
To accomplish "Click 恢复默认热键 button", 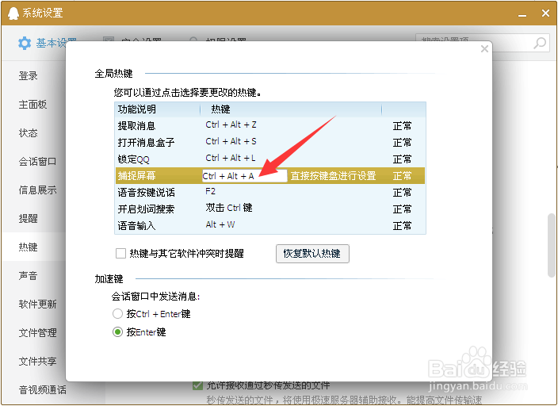I will tap(312, 254).
